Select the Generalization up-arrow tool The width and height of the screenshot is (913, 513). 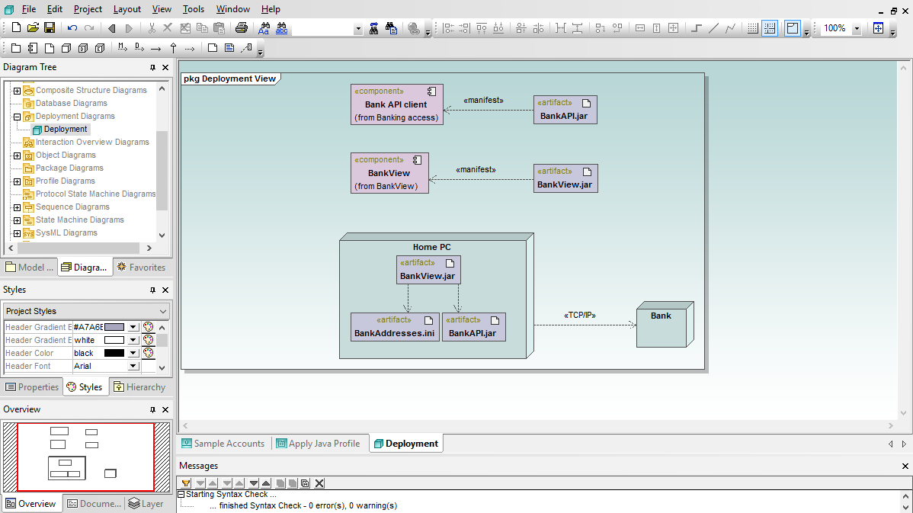point(173,48)
